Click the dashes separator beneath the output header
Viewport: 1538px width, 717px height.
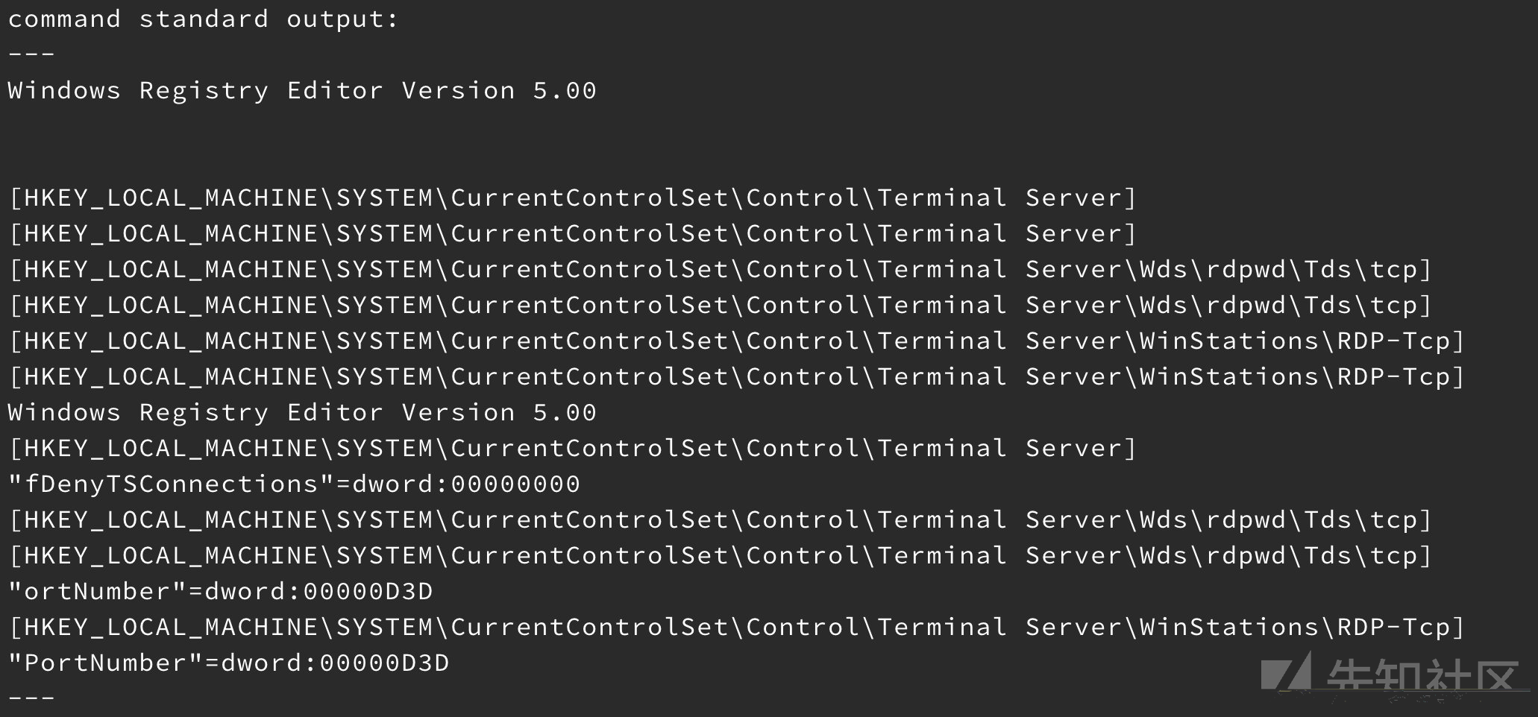(31, 54)
